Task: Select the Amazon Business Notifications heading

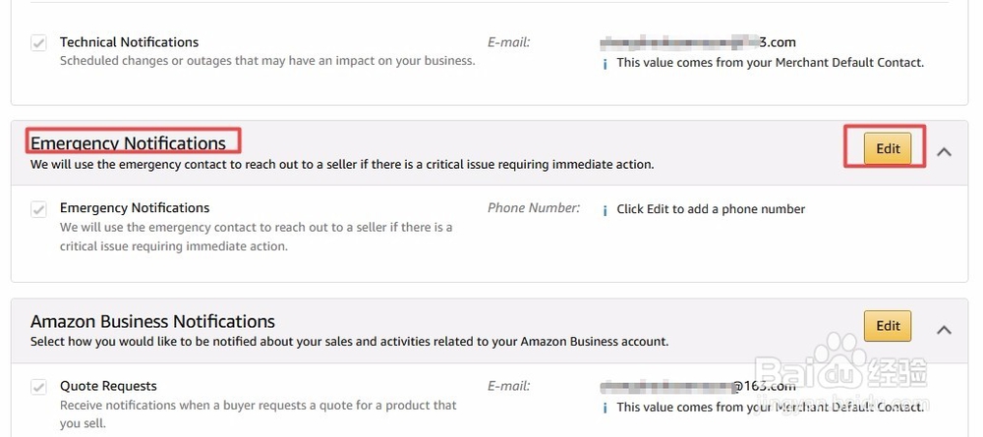Action: tap(152, 321)
